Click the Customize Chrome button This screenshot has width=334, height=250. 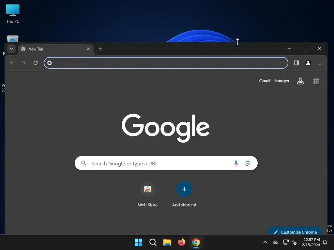click(x=295, y=231)
